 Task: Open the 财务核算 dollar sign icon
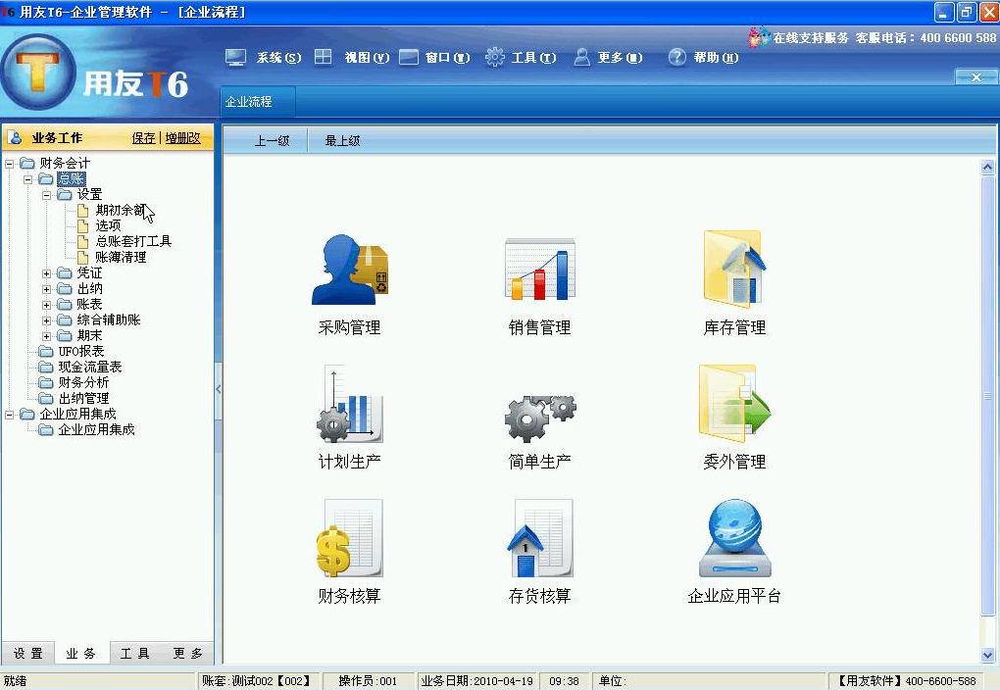[x=349, y=538]
